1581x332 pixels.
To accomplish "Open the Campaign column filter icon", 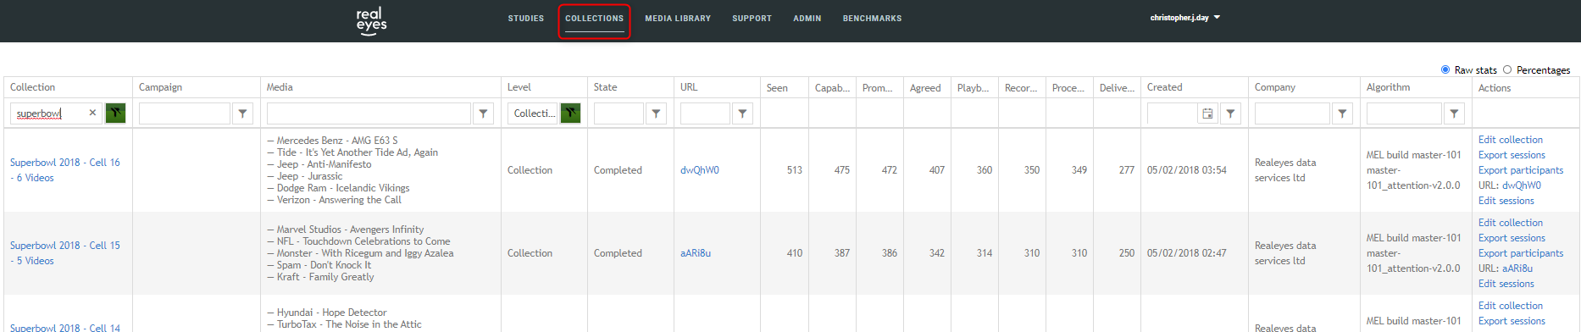I will pyautogui.click(x=243, y=113).
